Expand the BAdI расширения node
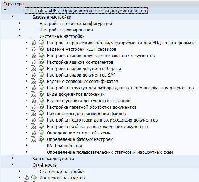The image size is (199, 182). (x=26, y=146)
